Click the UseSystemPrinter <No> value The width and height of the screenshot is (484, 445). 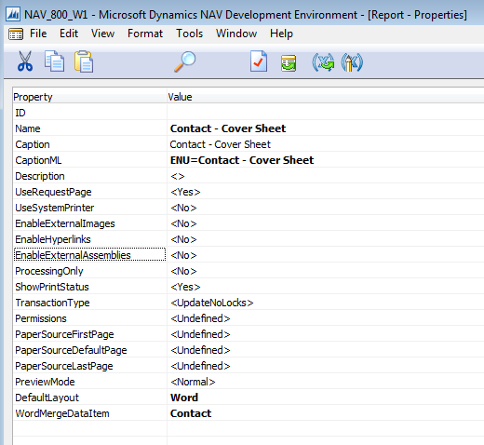(183, 208)
